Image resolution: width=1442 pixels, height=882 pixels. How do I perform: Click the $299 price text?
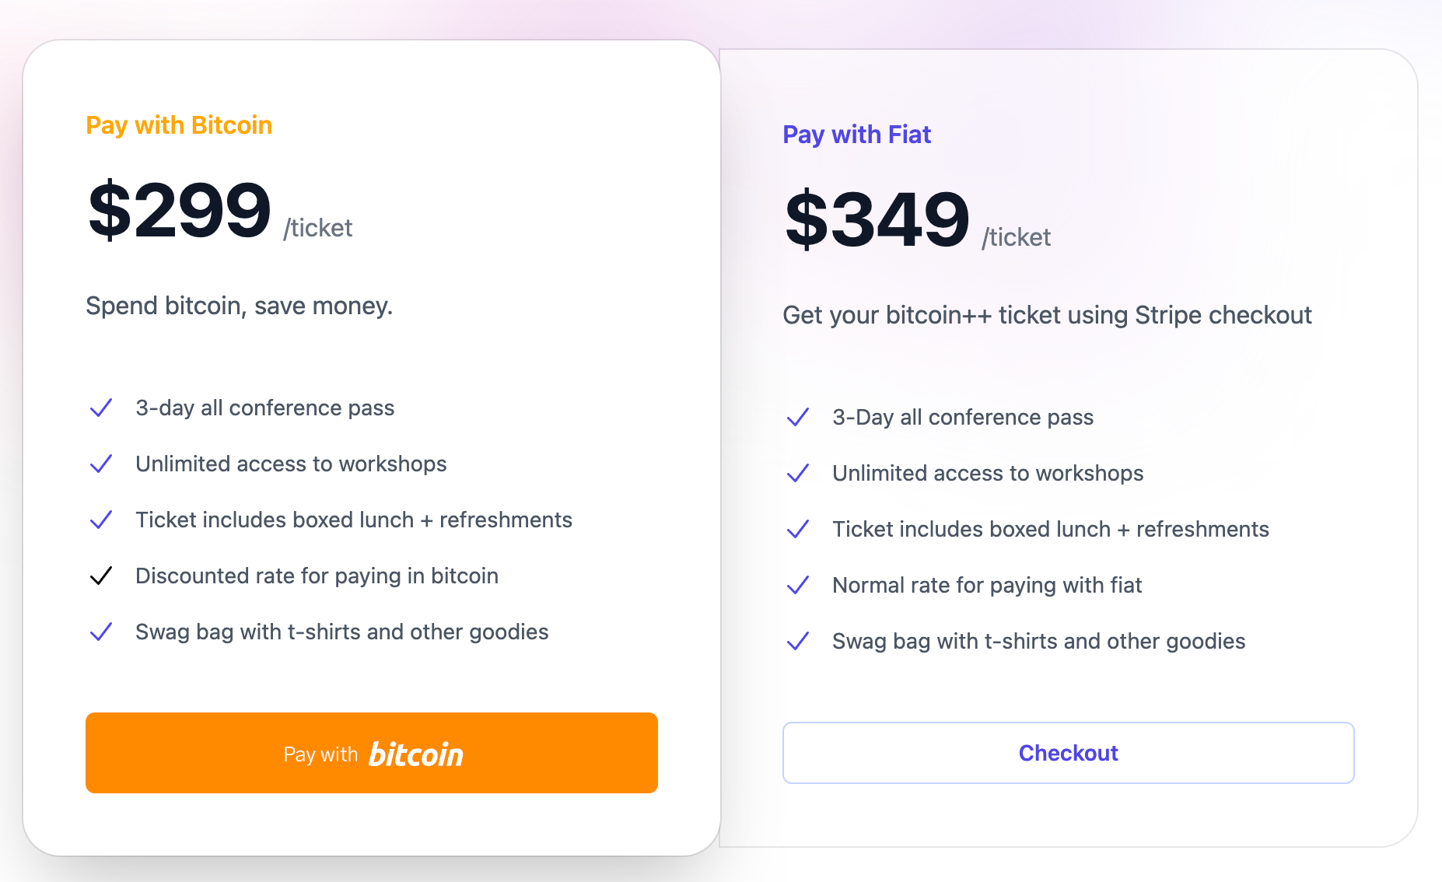pos(180,210)
